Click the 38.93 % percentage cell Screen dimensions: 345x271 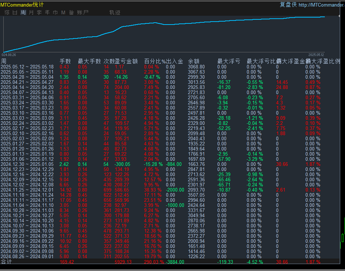coord(153,190)
